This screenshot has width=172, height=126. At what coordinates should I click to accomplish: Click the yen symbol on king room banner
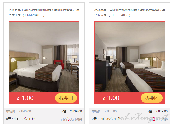18,99
